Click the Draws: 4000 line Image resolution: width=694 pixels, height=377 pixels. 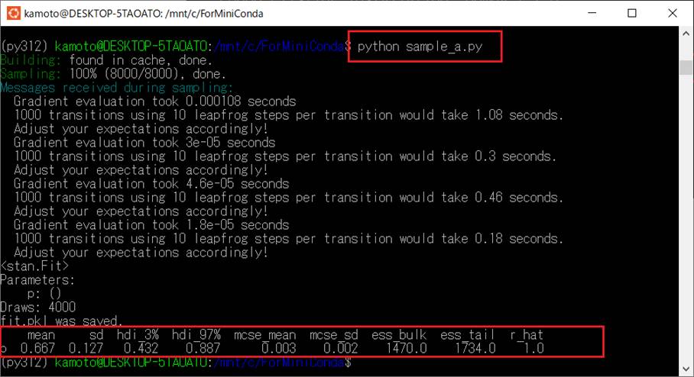pos(38,307)
